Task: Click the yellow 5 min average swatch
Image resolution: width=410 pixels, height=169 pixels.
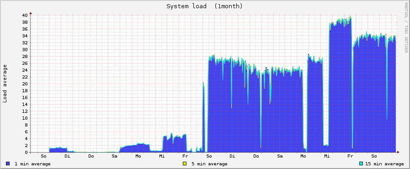Action: click(x=185, y=164)
